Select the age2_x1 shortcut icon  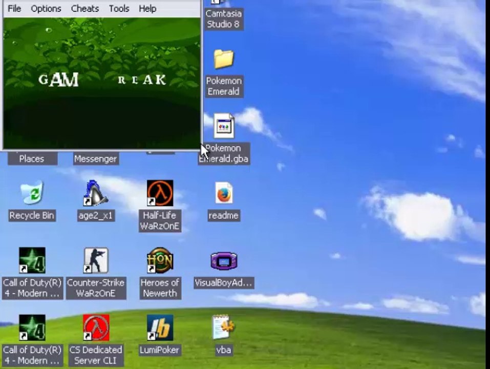(96, 193)
